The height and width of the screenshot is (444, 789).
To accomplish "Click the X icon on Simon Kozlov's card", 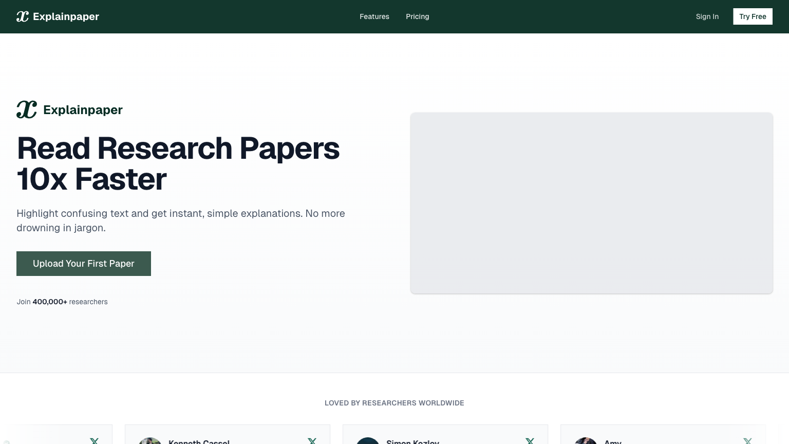I will coord(530,441).
